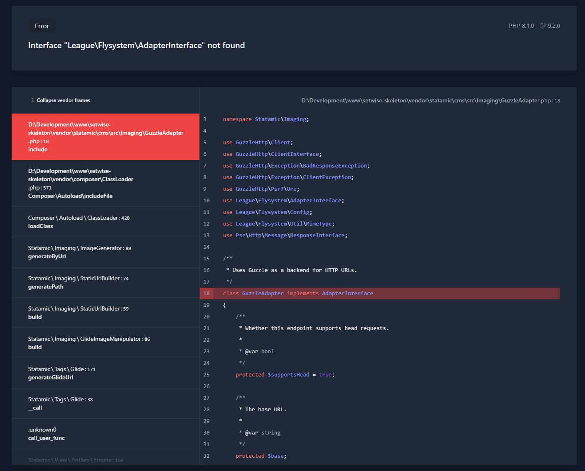This screenshot has height=471, width=585.
Task: Click the PHP 8.1.0 version label
Action: click(x=521, y=25)
